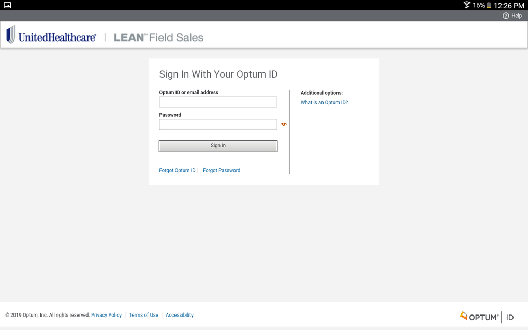Tap the Wi-Fi status icon
Image resolution: width=528 pixels, height=330 pixels.
click(466, 5)
